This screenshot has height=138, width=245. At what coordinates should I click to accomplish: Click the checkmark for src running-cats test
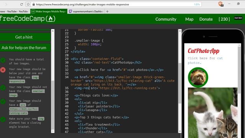click(x=3, y=101)
